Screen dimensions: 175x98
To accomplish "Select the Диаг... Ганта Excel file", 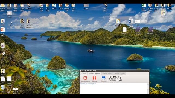I will click(x=144, y=7).
